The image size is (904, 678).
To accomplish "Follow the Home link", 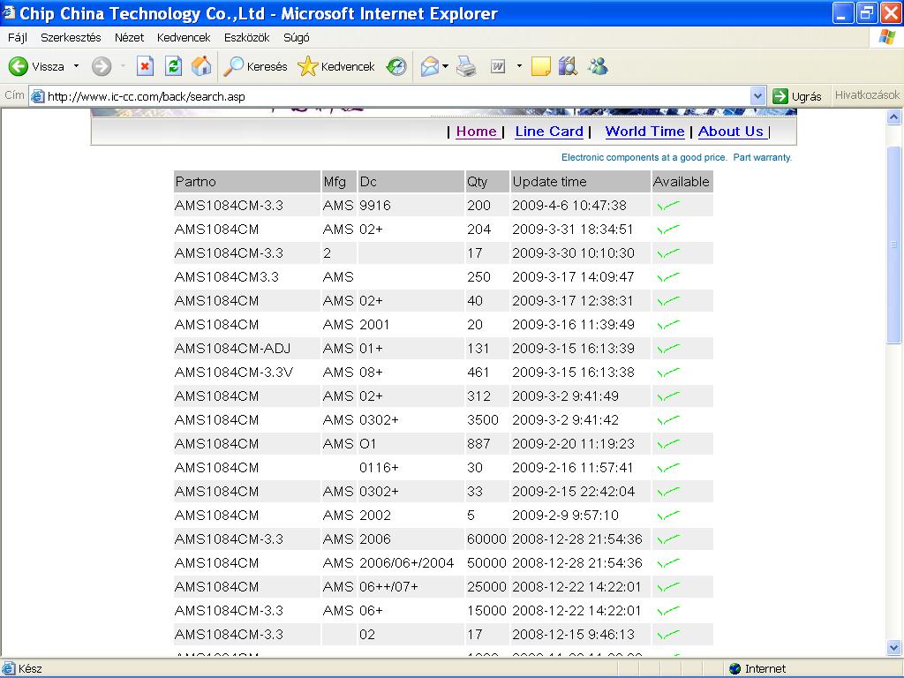I will (476, 132).
